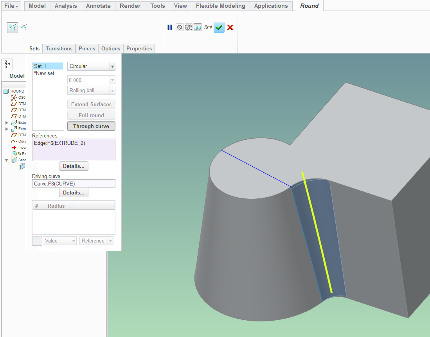Select second Extrude feature icon

pos(14,128)
